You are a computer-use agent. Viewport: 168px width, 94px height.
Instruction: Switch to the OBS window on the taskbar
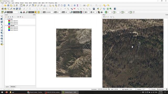(x=53, y=92)
